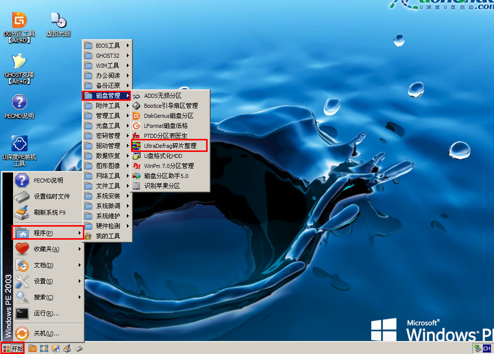This screenshot has width=494, height=354.
Task: Open DG分区工具 desktop icon
Action: click(20, 22)
